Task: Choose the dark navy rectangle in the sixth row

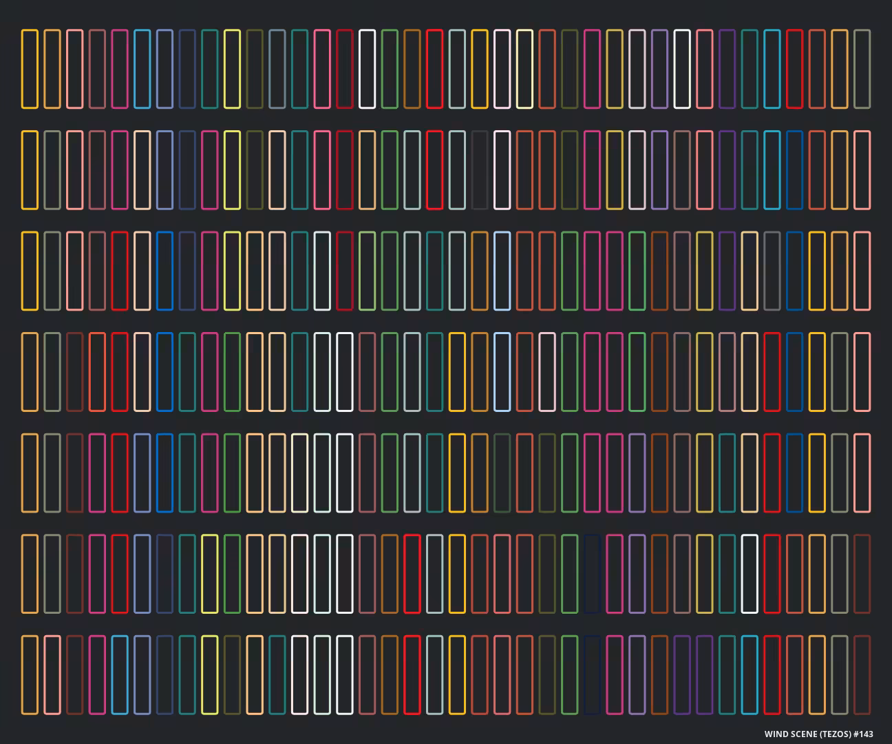Action: click(x=592, y=574)
